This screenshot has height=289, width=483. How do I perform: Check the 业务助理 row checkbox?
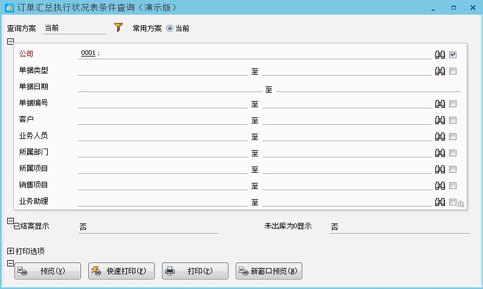[x=452, y=202]
